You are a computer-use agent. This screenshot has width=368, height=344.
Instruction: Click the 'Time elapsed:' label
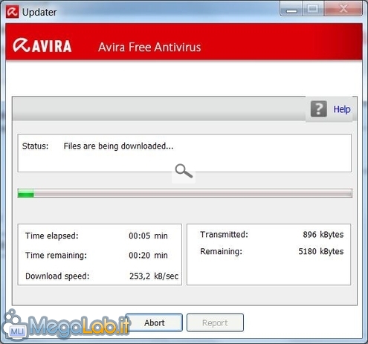pos(52,236)
